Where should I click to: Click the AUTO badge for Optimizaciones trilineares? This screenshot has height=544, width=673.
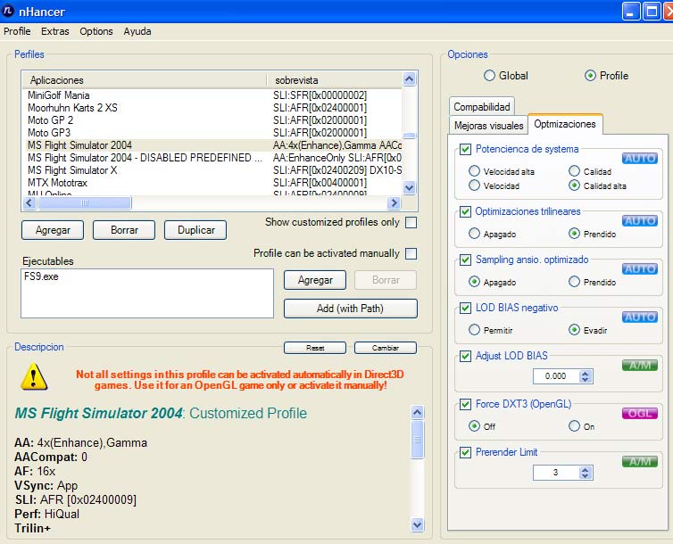tap(639, 220)
